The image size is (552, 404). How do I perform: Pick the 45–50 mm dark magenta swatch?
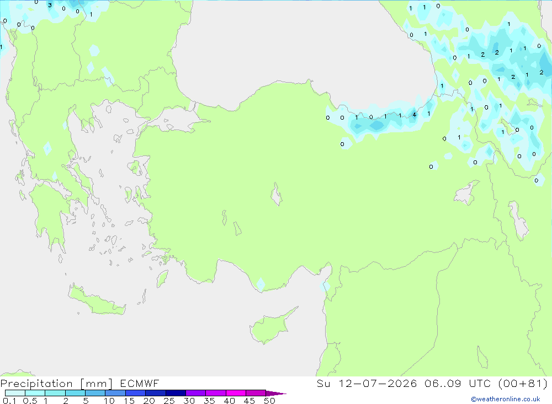256,393
